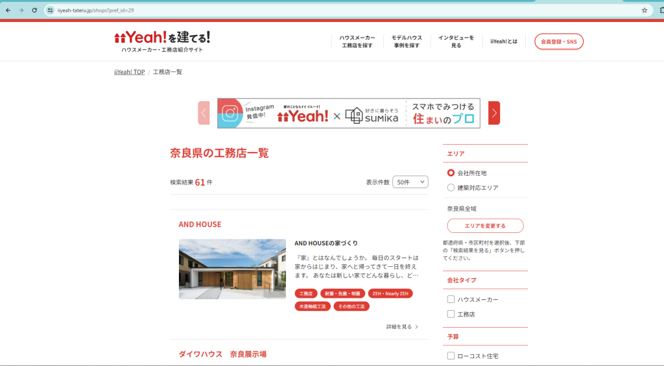Open the ダイワハウス 奈良展示場 title link

[x=223, y=354]
